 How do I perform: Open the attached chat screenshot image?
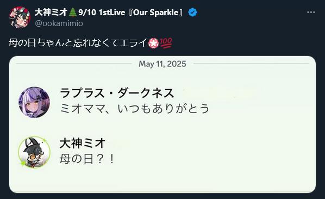click(x=162, y=125)
